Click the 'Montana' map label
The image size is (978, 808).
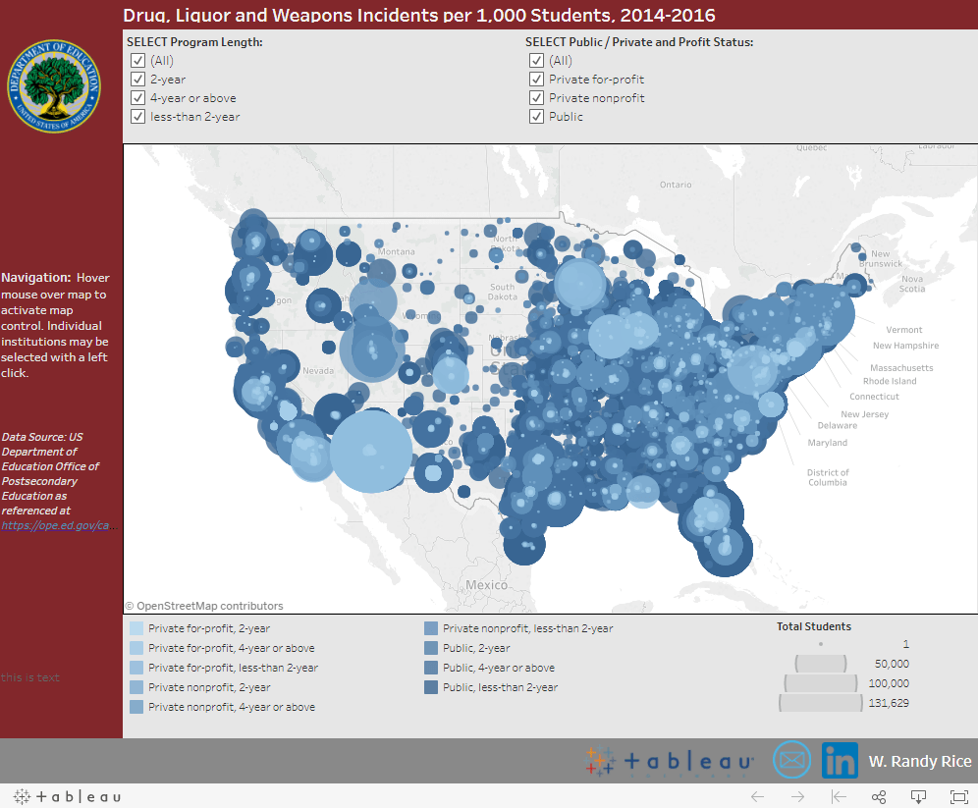(x=396, y=252)
